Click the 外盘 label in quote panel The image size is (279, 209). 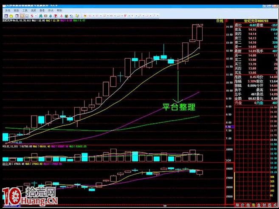(x=238, y=103)
